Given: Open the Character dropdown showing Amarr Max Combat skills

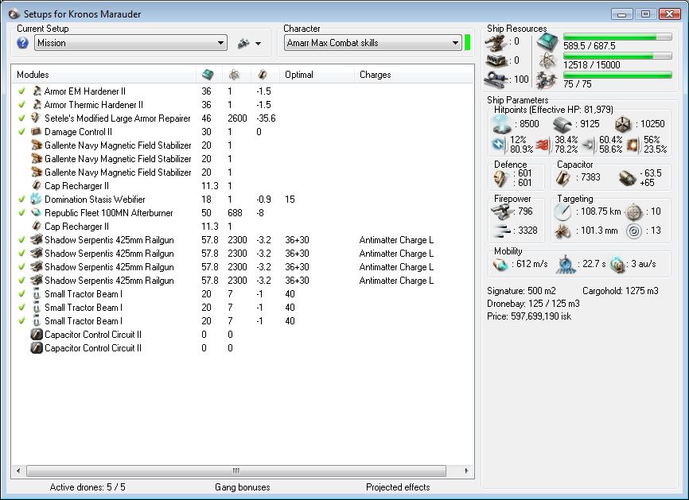Looking at the screenshot, I should (372, 43).
